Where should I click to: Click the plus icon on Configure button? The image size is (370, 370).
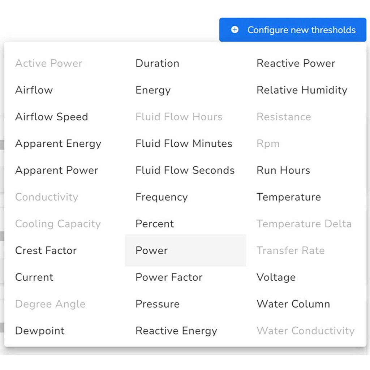pos(235,30)
